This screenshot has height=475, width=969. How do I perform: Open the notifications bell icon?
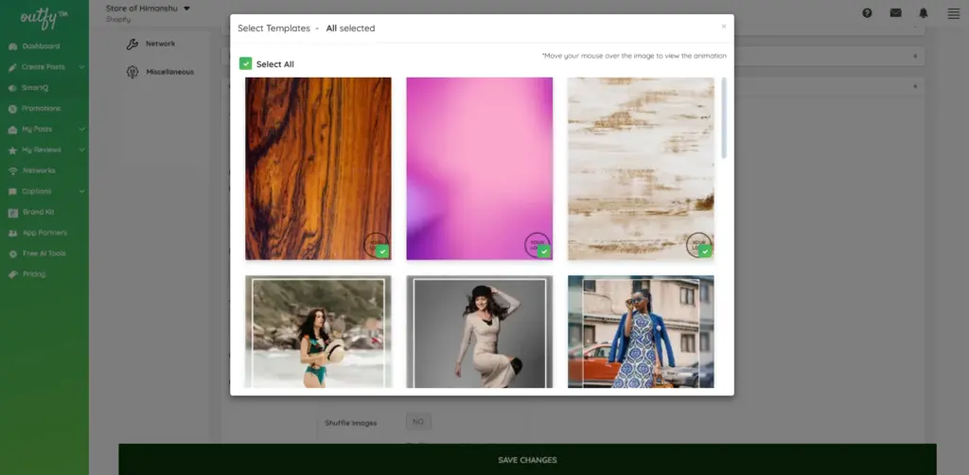pos(923,13)
